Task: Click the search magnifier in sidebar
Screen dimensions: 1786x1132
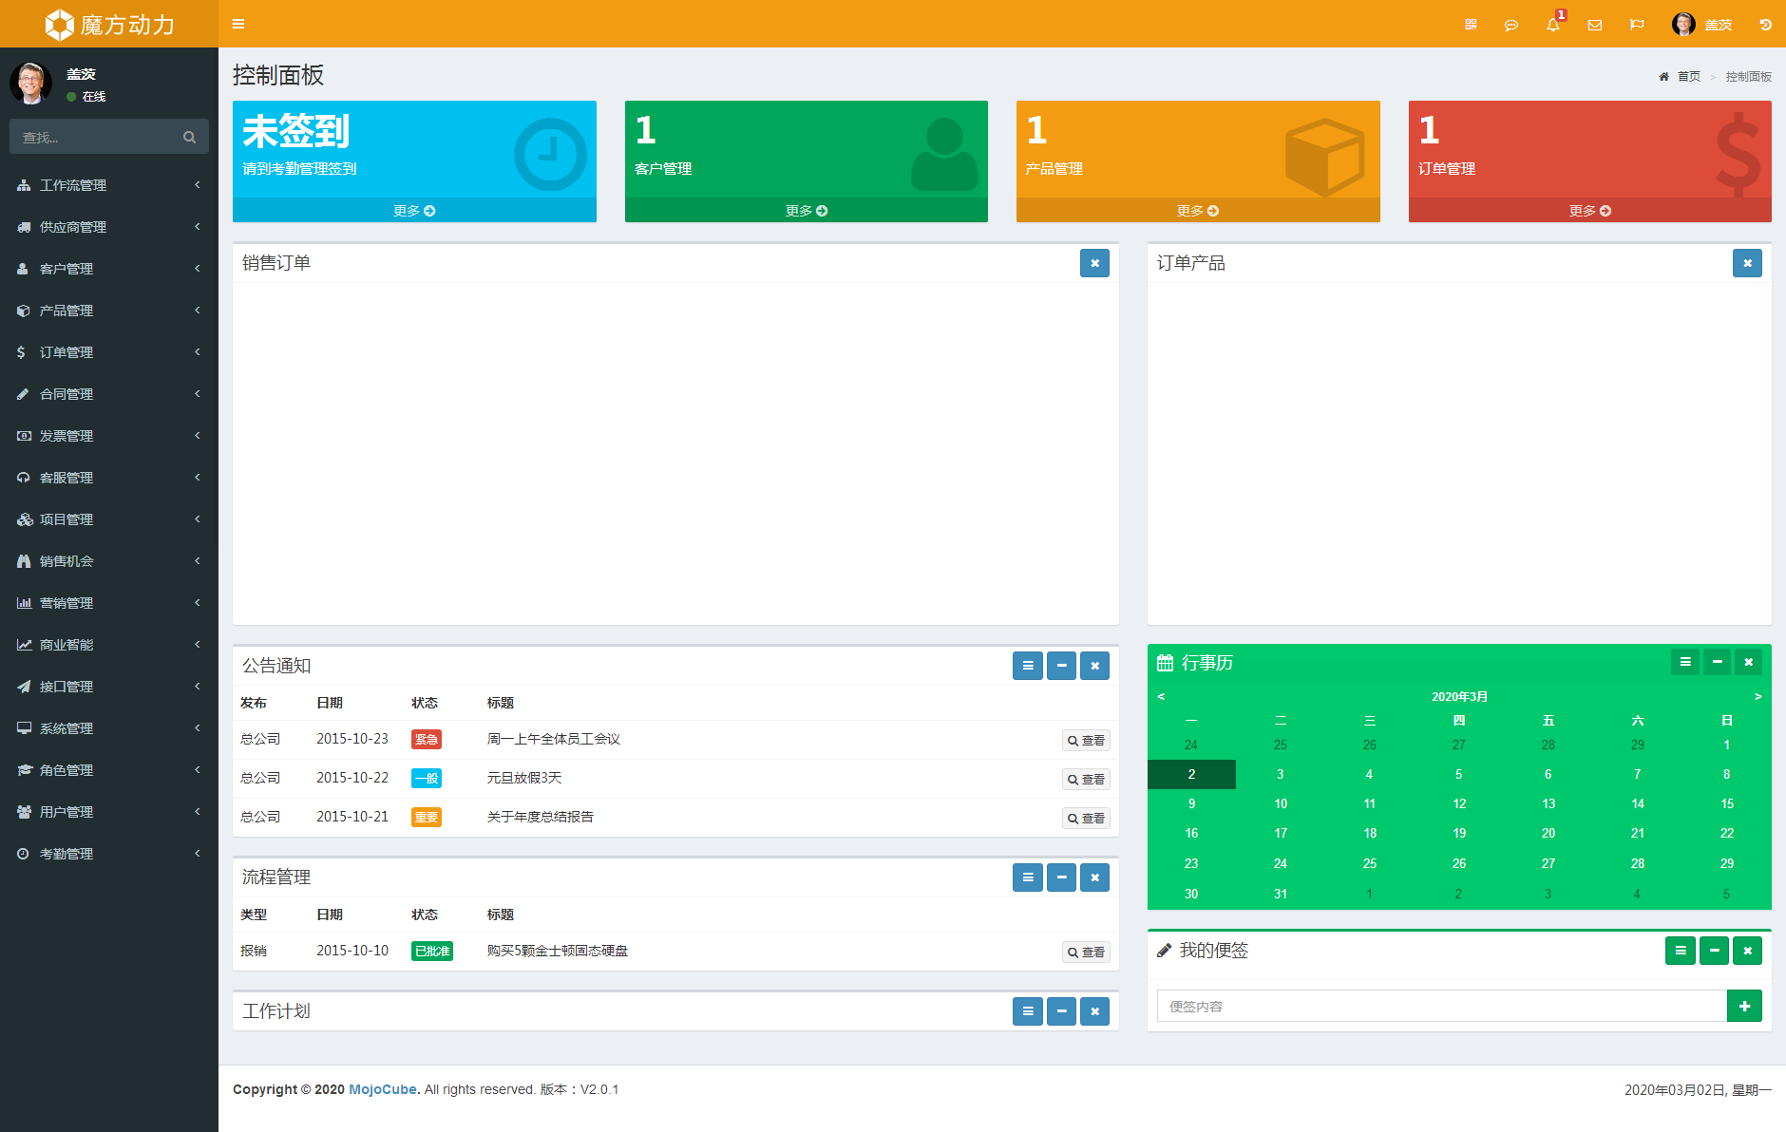Action: coord(190,138)
